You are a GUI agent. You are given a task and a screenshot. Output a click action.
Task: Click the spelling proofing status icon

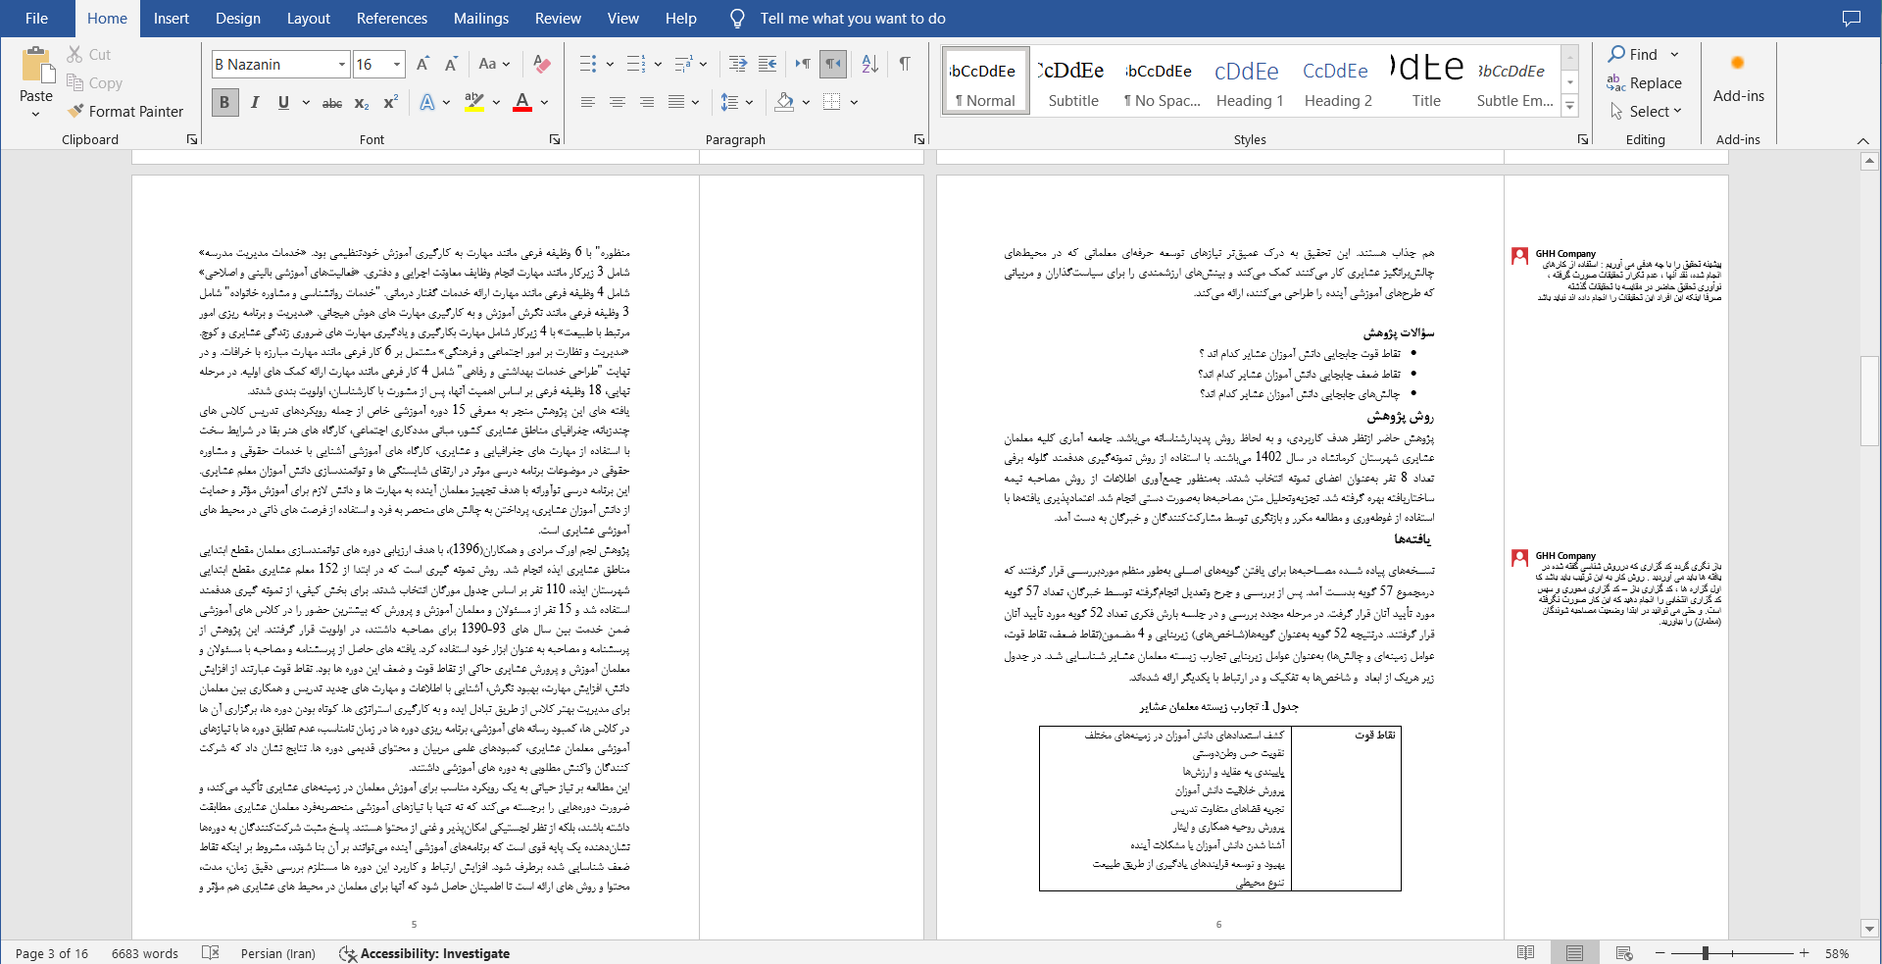point(210,953)
